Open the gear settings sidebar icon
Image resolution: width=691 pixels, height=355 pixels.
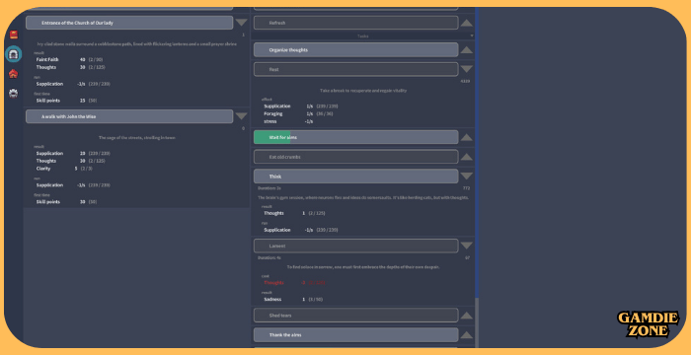[13, 93]
